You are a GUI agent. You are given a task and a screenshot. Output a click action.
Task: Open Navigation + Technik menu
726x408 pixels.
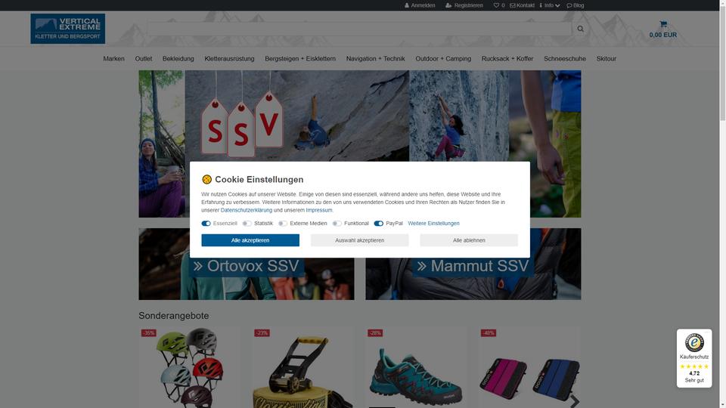click(x=376, y=59)
